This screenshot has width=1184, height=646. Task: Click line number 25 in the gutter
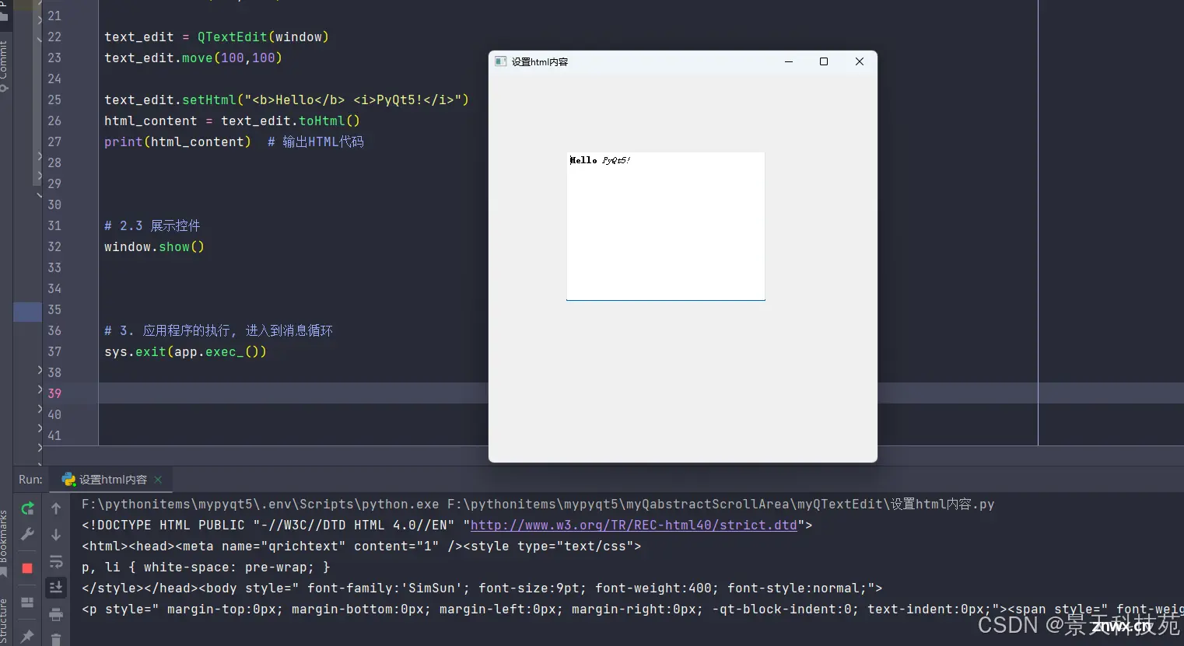tap(54, 100)
